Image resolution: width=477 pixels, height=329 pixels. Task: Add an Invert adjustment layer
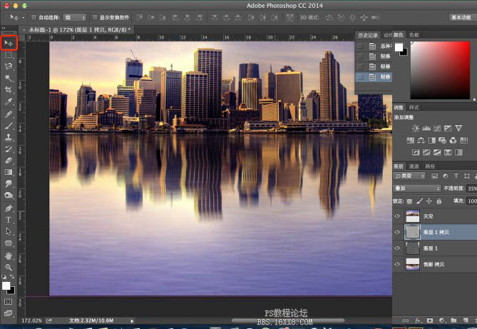[x=416, y=152]
